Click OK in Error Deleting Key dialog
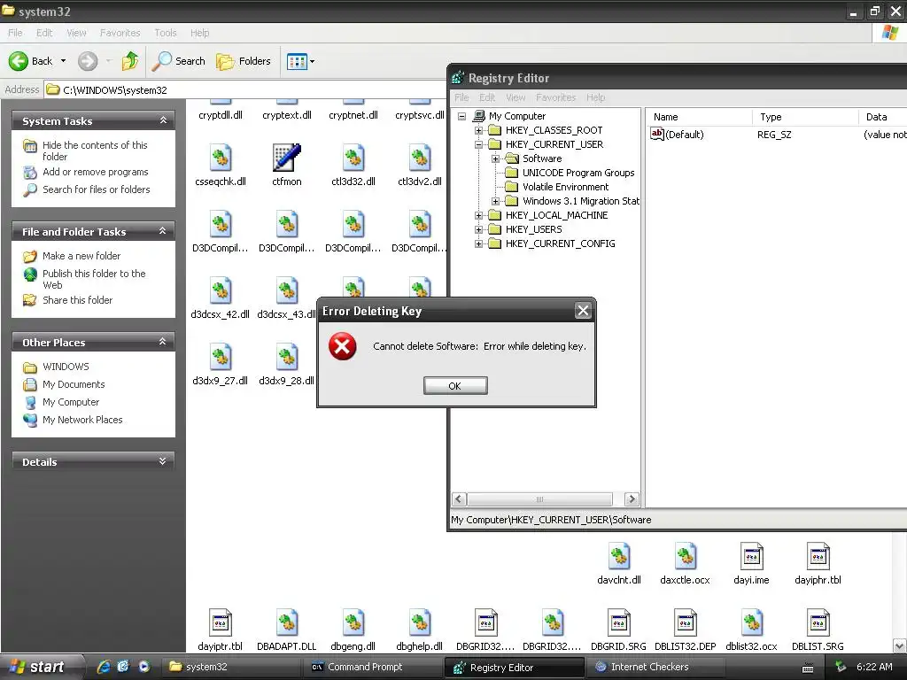 click(x=455, y=386)
